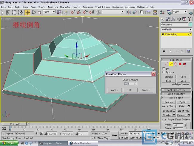Switch to the Modify panel tab

(x=168, y=19)
